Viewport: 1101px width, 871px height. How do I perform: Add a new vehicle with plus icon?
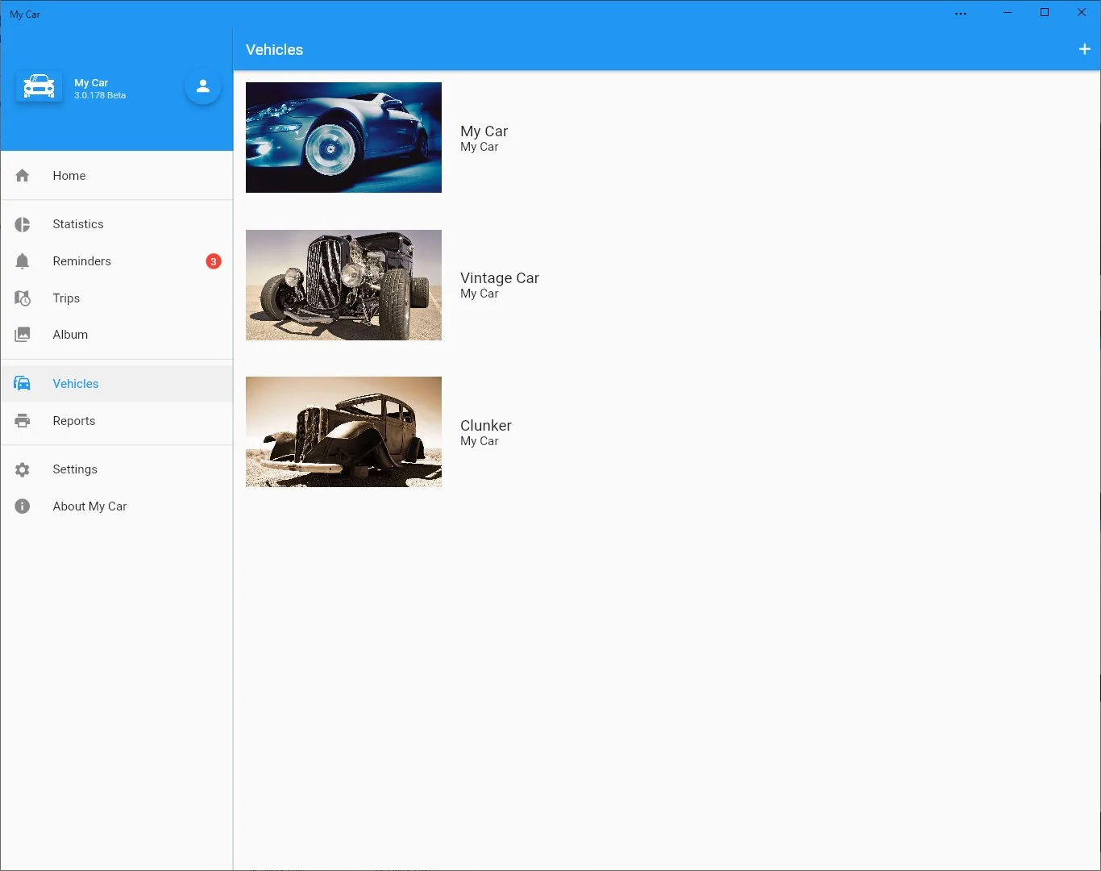click(1085, 49)
